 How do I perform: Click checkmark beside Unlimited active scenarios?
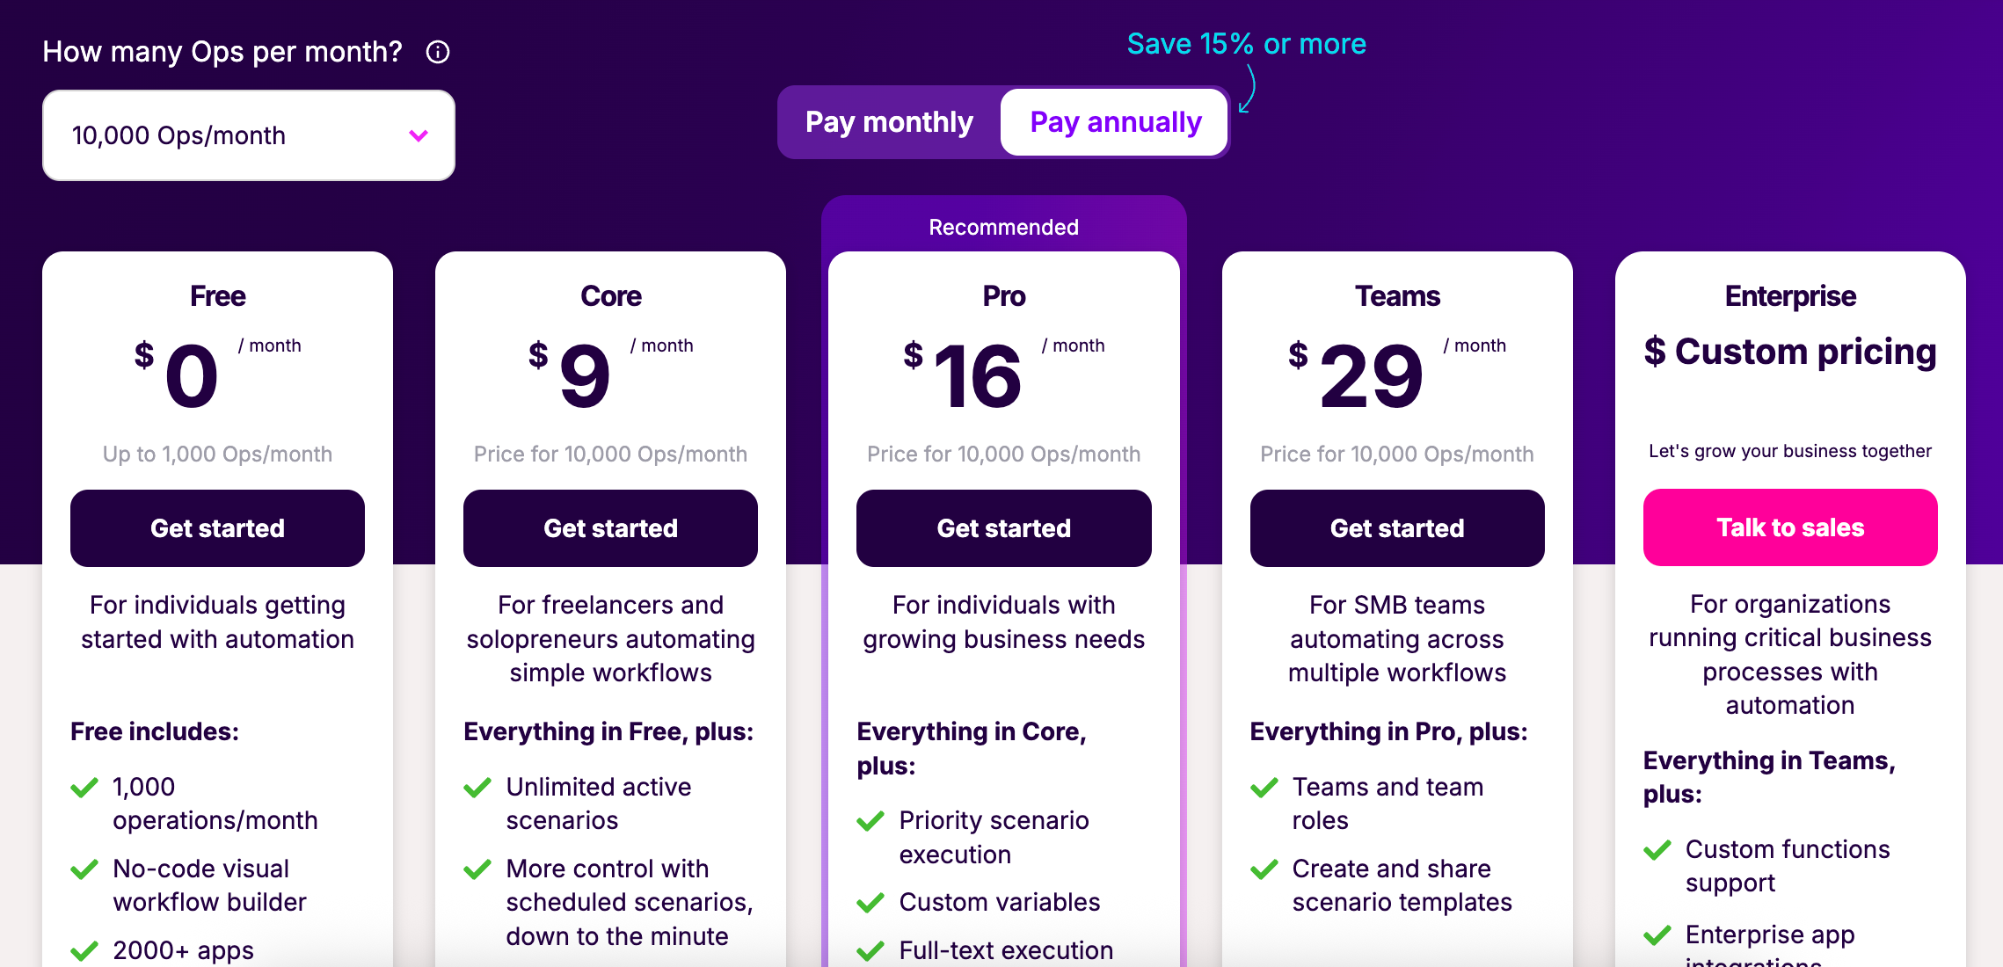click(x=477, y=787)
